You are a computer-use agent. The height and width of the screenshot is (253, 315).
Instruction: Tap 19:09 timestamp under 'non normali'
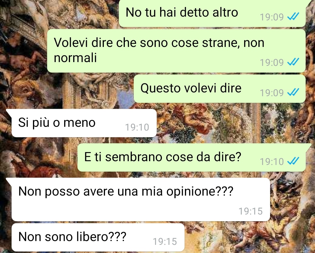coord(272,62)
